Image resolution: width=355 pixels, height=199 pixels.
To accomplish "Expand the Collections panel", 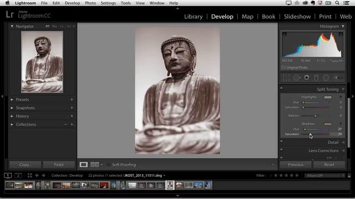I will [12, 124].
